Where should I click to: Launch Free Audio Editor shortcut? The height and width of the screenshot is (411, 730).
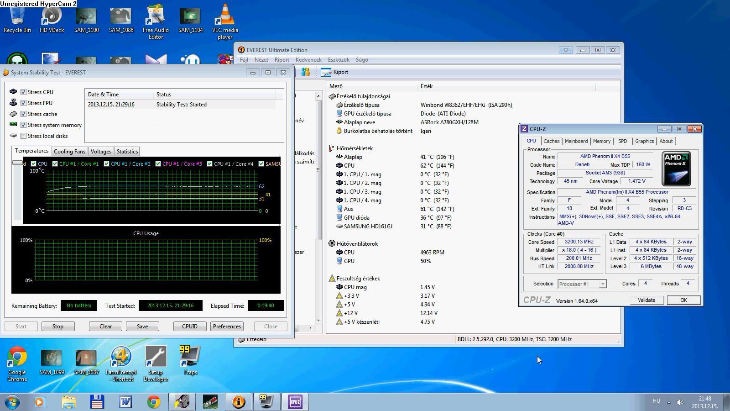(x=156, y=22)
